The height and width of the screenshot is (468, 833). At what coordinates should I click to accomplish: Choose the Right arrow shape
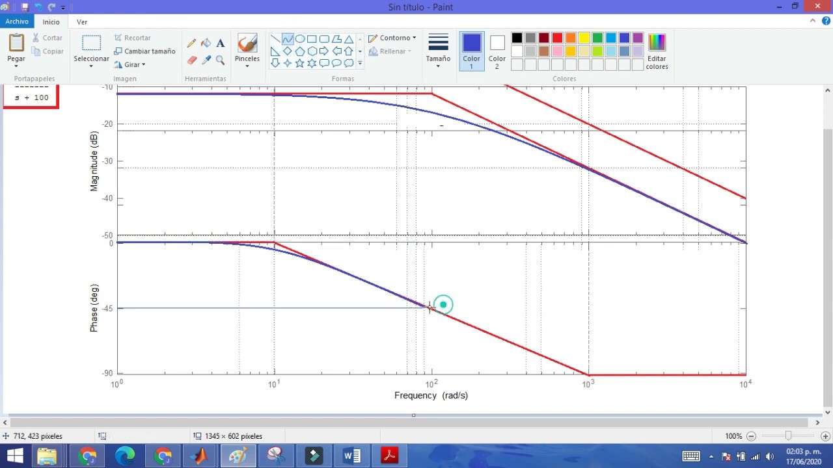point(324,51)
